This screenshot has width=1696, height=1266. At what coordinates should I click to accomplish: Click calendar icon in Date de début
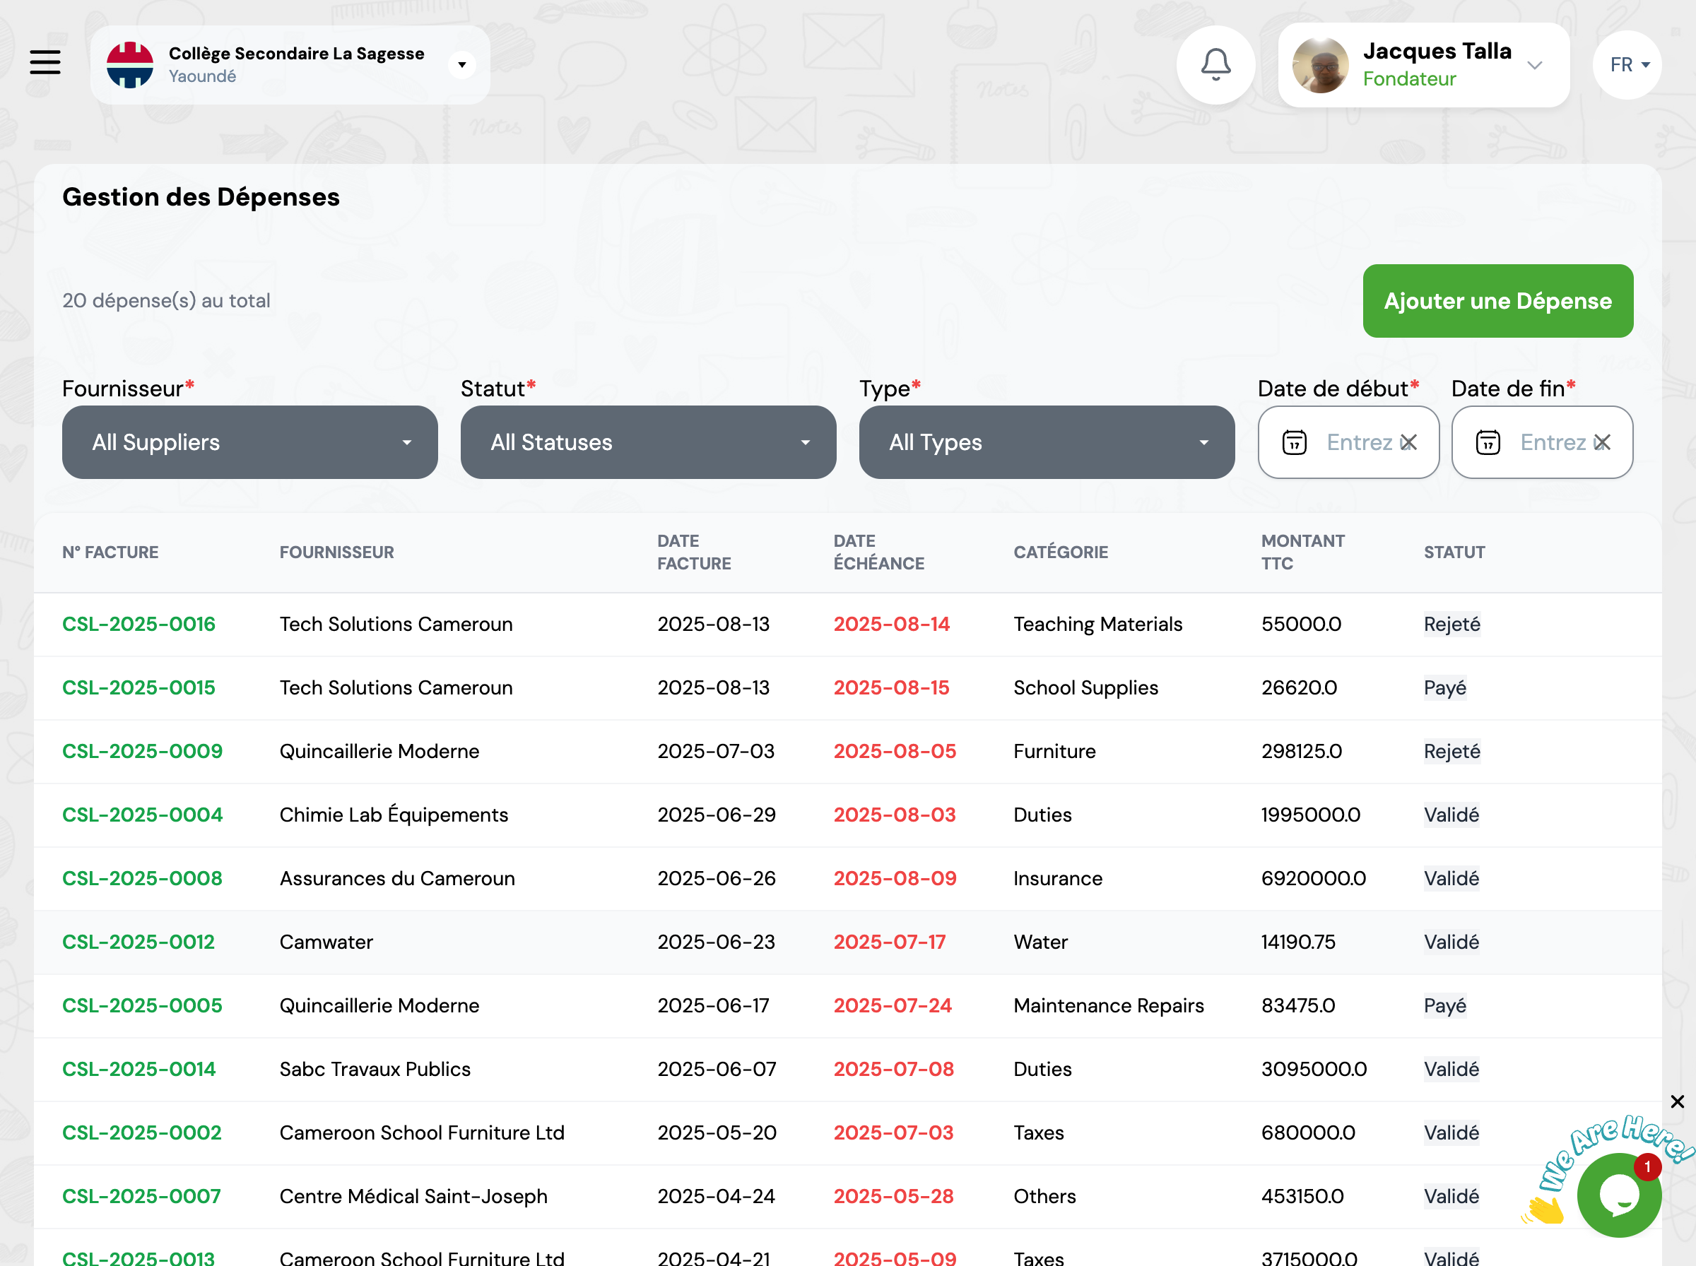coord(1295,442)
